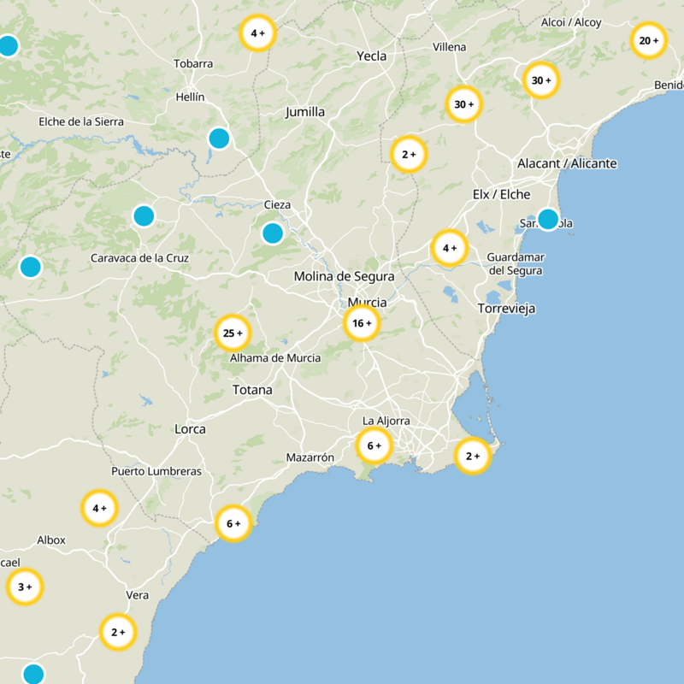Expand the 20+ cluster near Benidorm
The image size is (684, 684).
pyautogui.click(x=648, y=40)
